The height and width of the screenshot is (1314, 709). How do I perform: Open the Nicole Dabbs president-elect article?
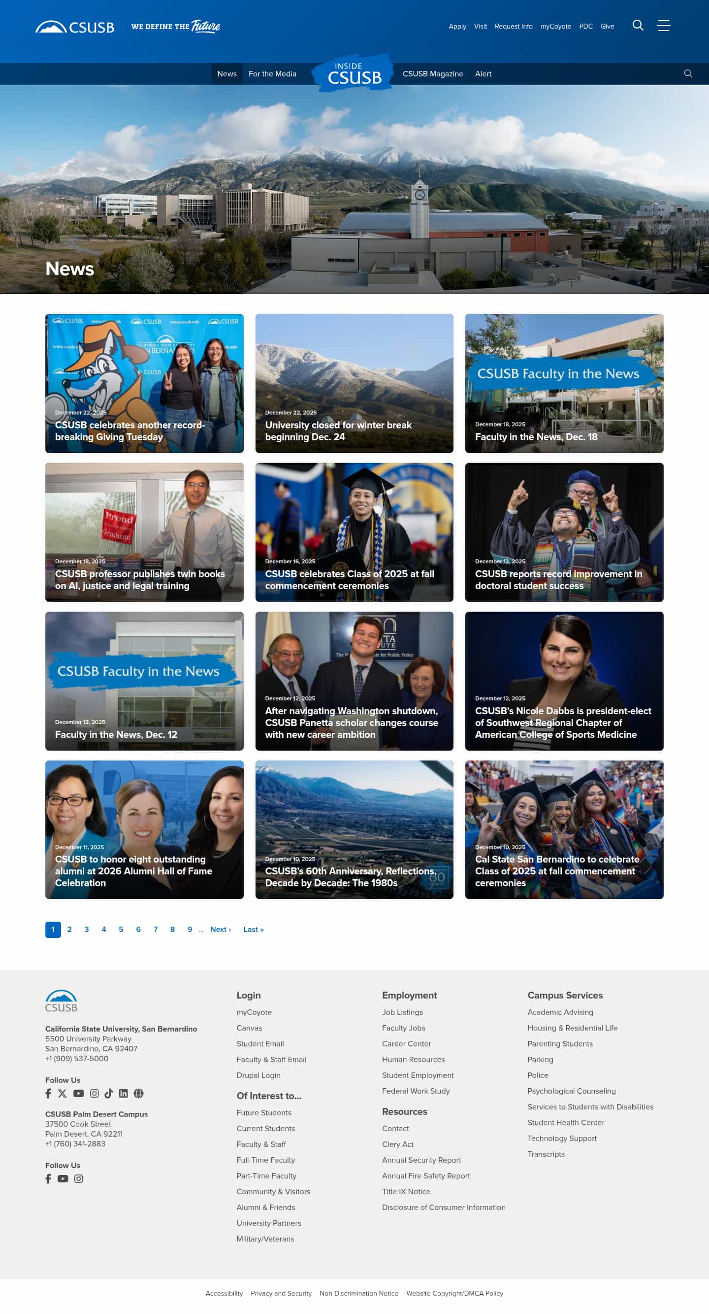tap(564, 681)
